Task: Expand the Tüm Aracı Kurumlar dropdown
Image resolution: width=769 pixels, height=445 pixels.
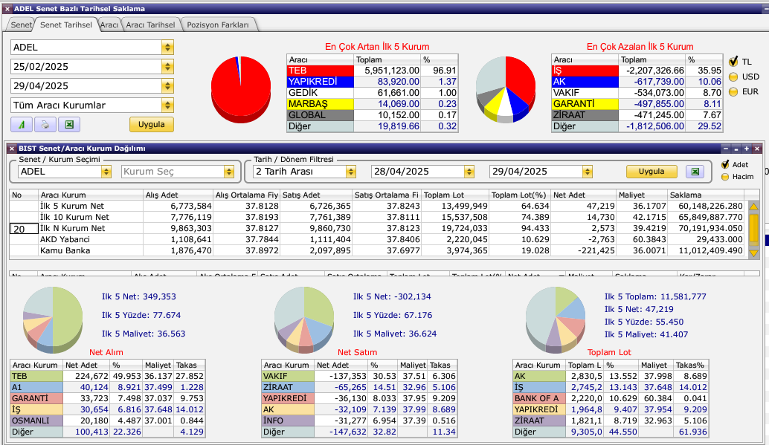Action: [168, 105]
